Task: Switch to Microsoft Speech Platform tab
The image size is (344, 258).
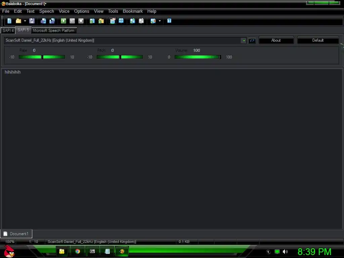Action: pos(54,31)
